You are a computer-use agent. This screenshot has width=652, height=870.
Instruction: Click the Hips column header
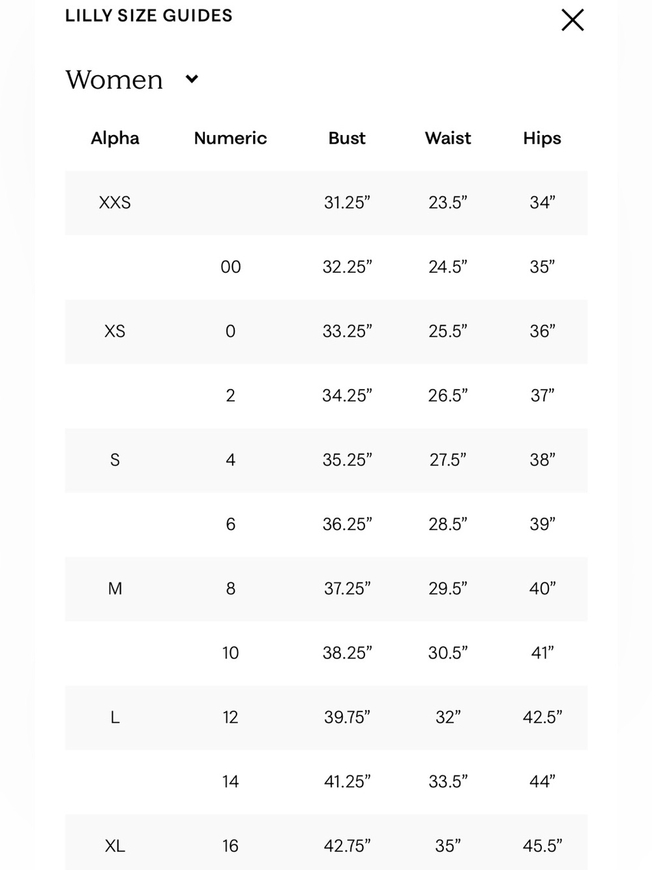(542, 138)
